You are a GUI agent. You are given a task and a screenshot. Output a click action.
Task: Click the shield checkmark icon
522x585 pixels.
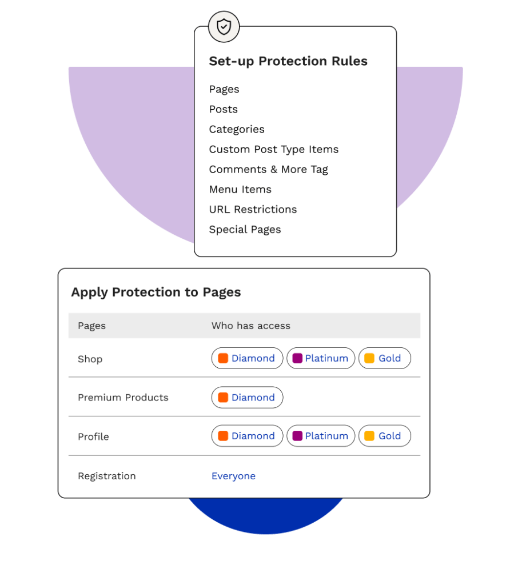(224, 27)
